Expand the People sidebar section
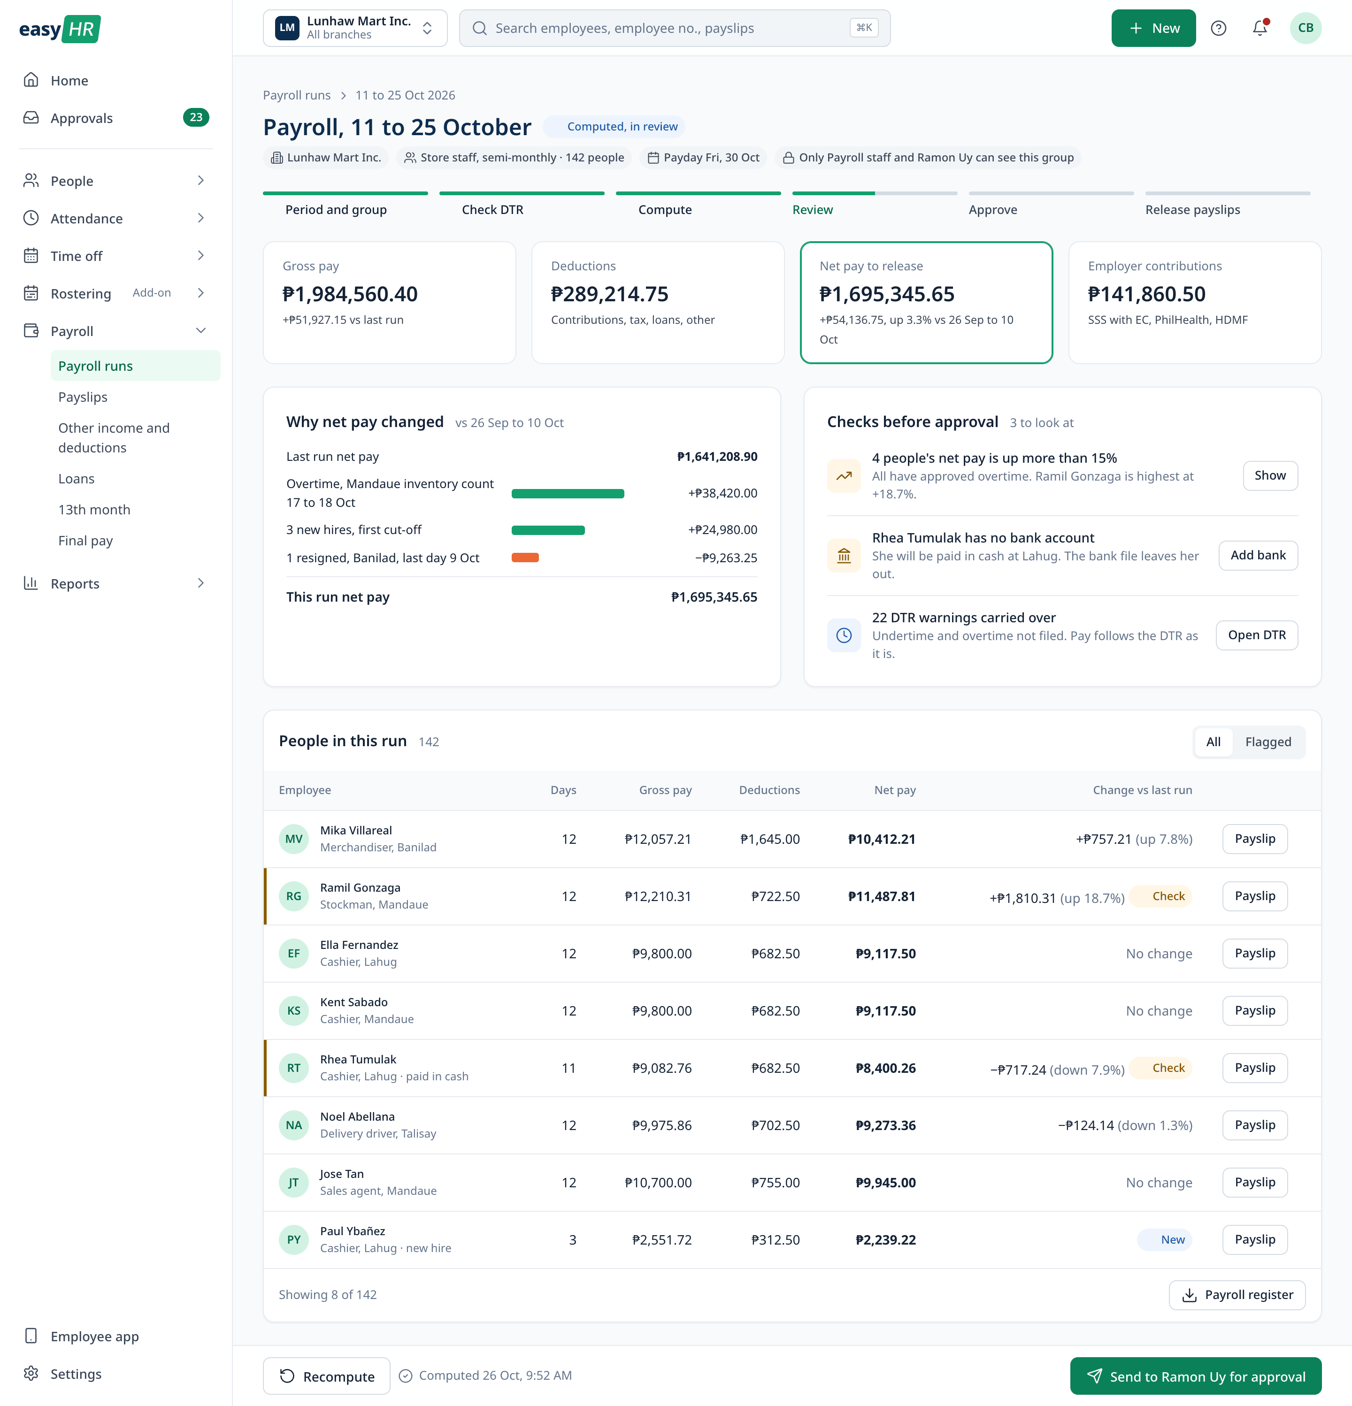 (116, 181)
